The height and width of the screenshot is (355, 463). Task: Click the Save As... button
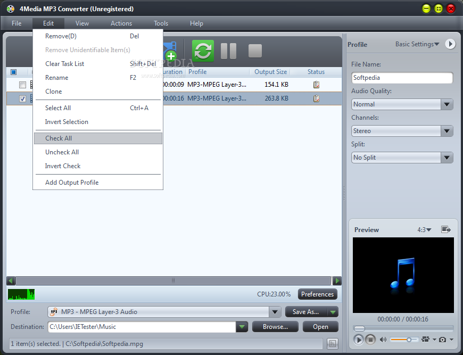[x=306, y=312]
